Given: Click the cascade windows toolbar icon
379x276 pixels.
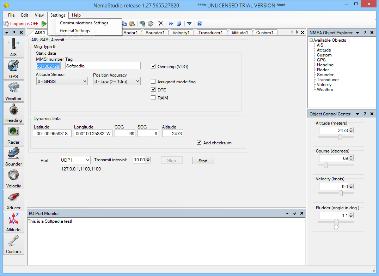Looking at the screenshot, I should pyautogui.click(x=179, y=24).
